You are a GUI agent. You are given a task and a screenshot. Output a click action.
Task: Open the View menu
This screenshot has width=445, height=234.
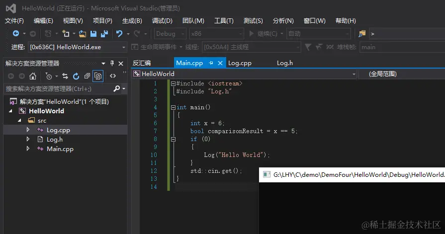pos(73,21)
